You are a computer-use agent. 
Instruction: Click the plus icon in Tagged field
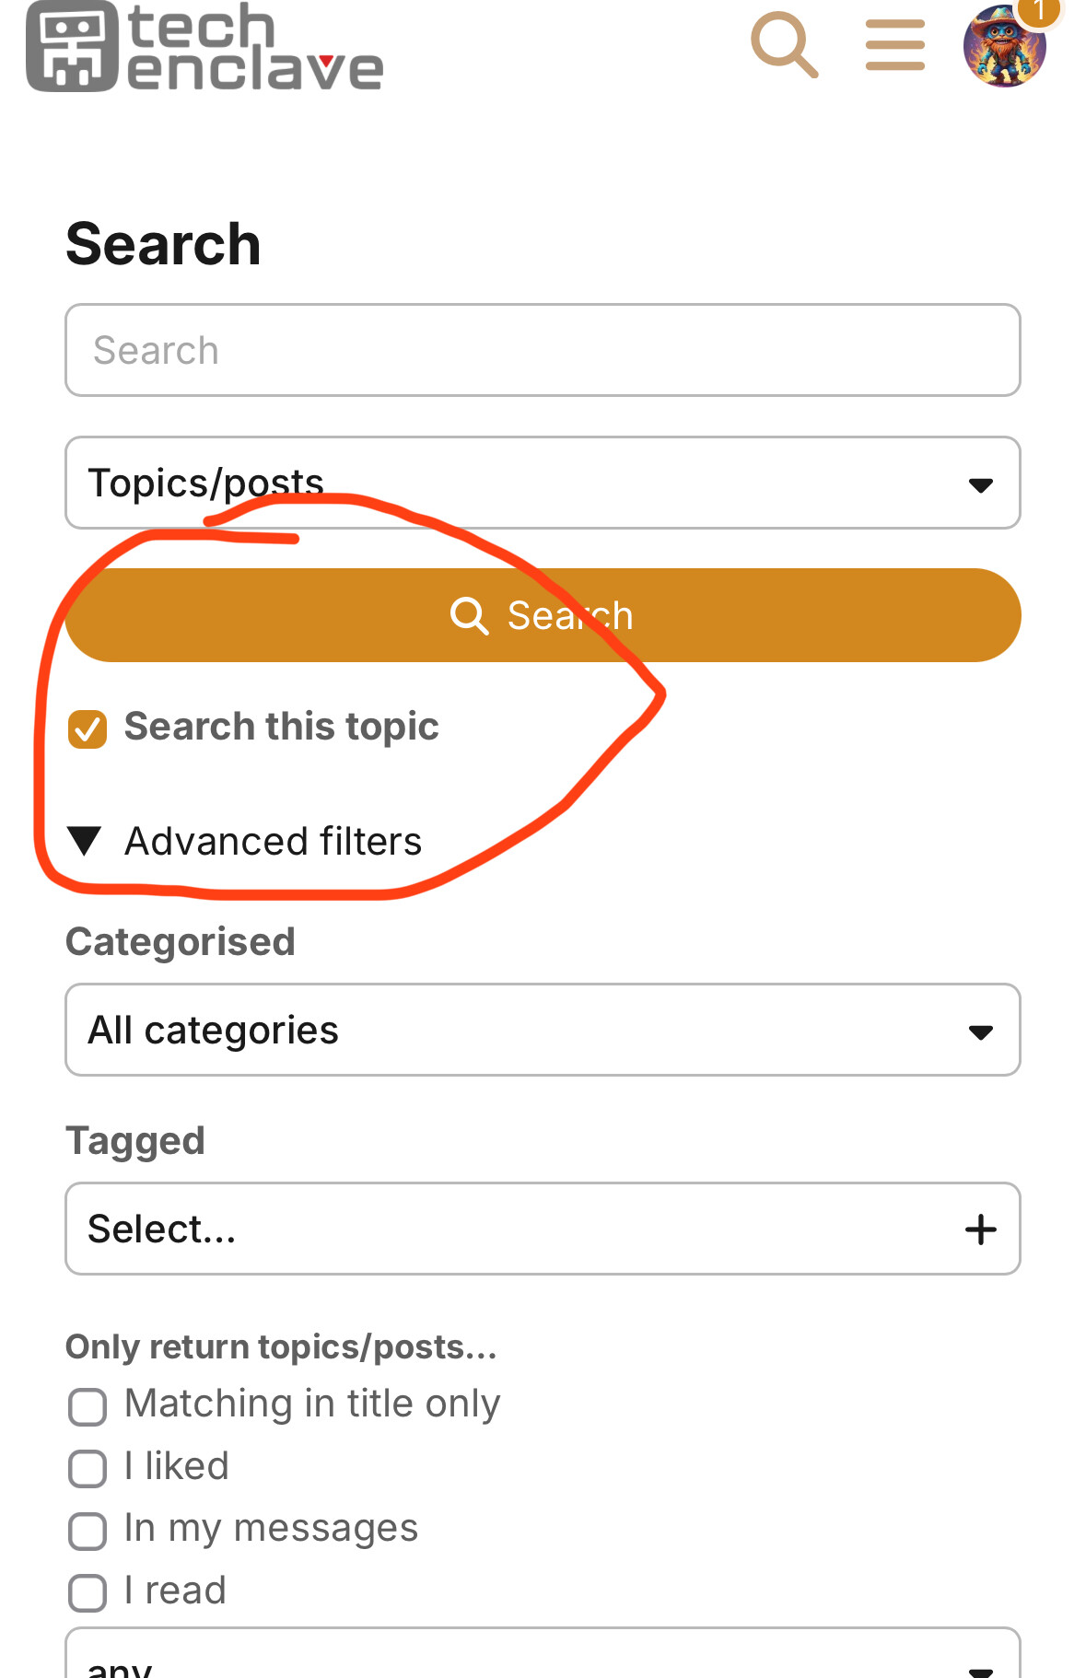980,1229
